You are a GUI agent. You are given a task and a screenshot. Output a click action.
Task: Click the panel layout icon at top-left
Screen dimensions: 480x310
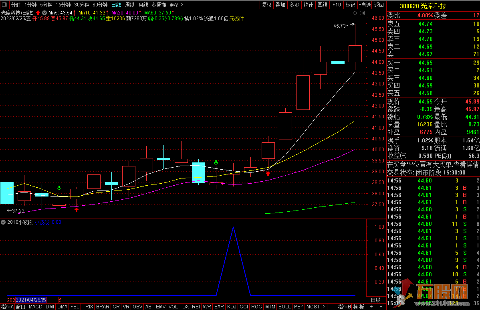[x=4, y=4]
